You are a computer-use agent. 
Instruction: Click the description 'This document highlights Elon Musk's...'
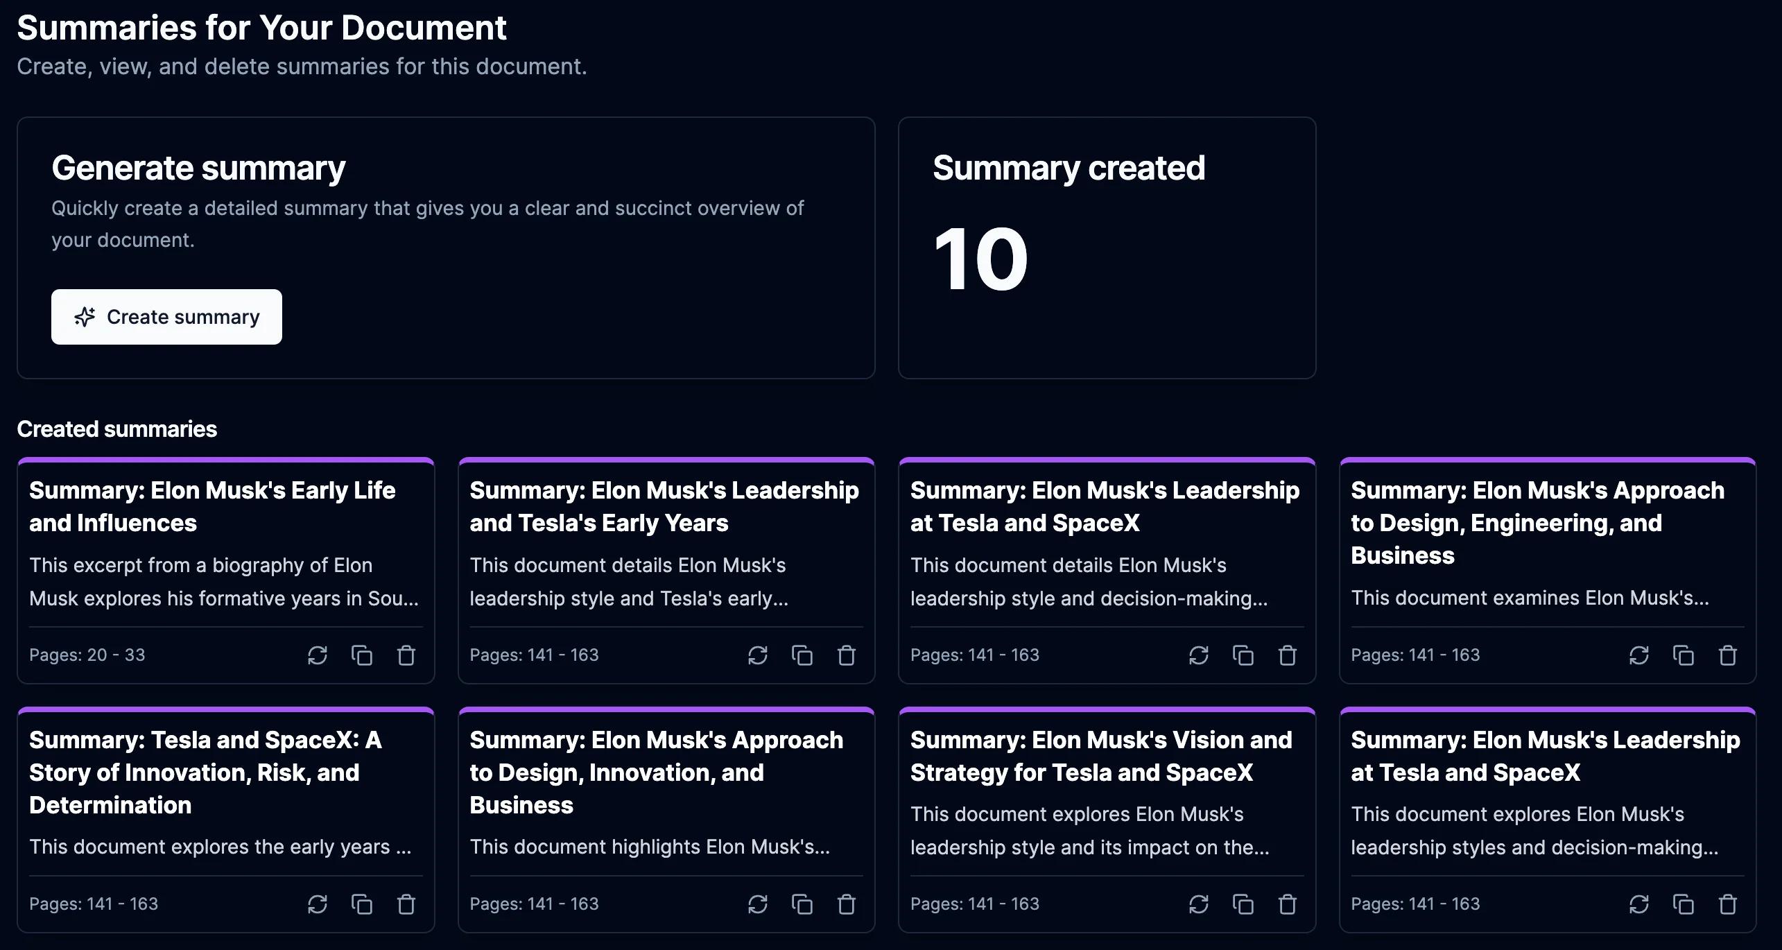[x=650, y=847]
